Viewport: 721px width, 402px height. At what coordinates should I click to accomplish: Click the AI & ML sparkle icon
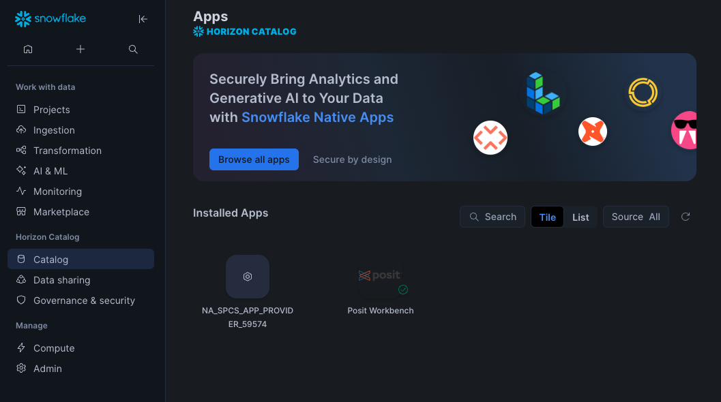click(x=21, y=170)
